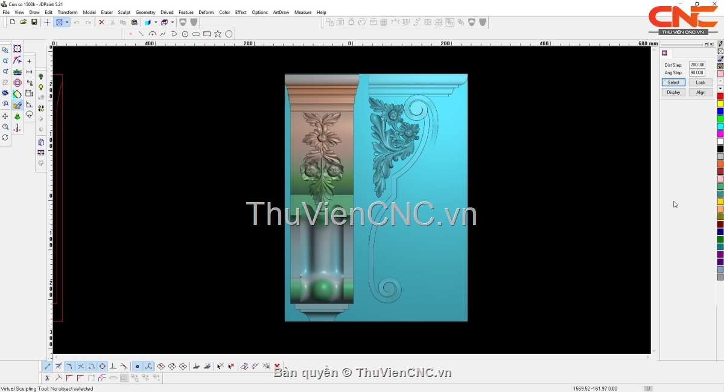Pick the rectangle drawing tool
724x392 pixels.
[207, 34]
